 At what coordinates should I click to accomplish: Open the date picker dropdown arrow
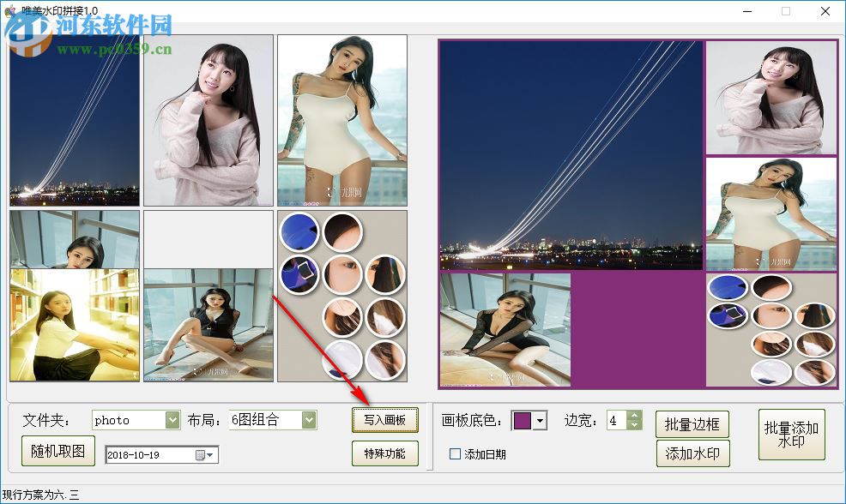click(211, 454)
